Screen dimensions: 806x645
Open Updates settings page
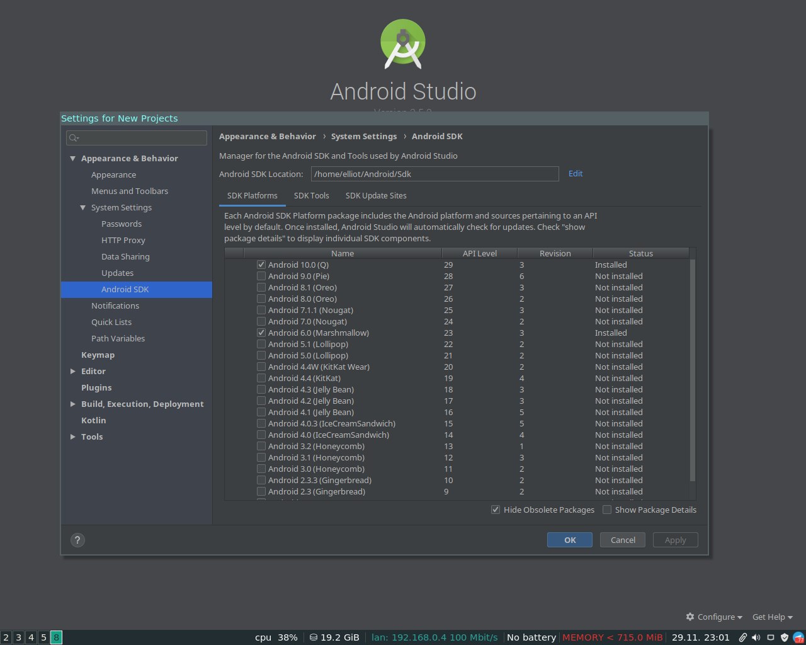pos(117,273)
